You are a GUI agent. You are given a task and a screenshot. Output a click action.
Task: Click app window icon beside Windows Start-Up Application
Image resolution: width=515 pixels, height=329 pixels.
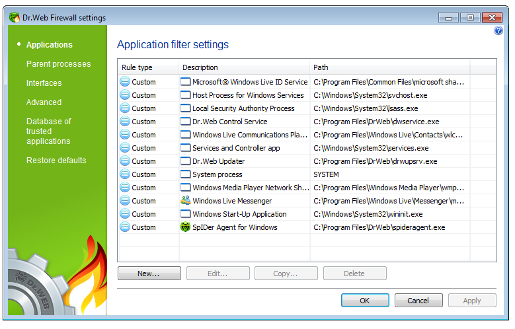(186, 214)
